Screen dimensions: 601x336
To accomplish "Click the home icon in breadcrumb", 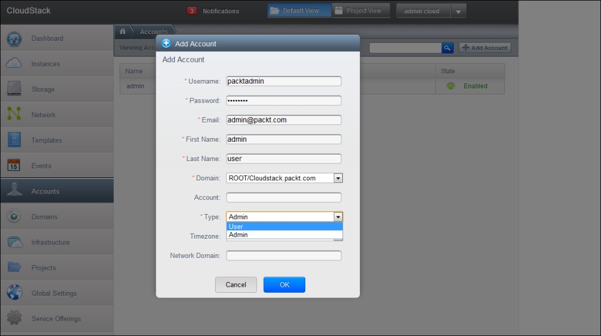I will click(x=123, y=31).
